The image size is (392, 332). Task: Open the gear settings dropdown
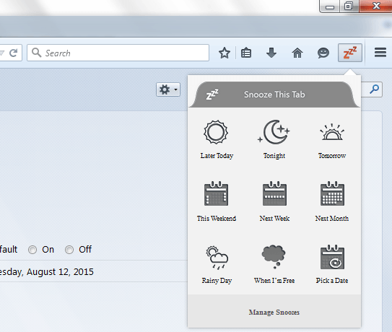pos(168,89)
